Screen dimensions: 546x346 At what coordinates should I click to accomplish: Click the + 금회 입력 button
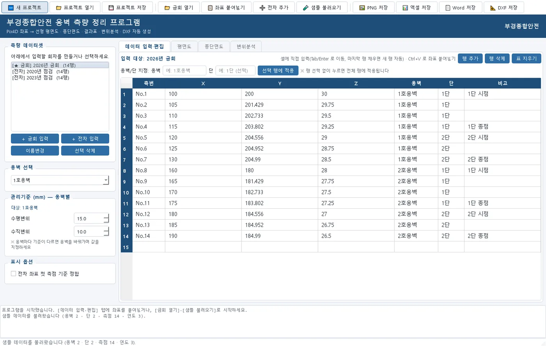click(x=35, y=139)
